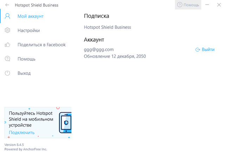Screen dimensions: 225x156
Task: Select Выход to quit the app
Action: (x=24, y=73)
